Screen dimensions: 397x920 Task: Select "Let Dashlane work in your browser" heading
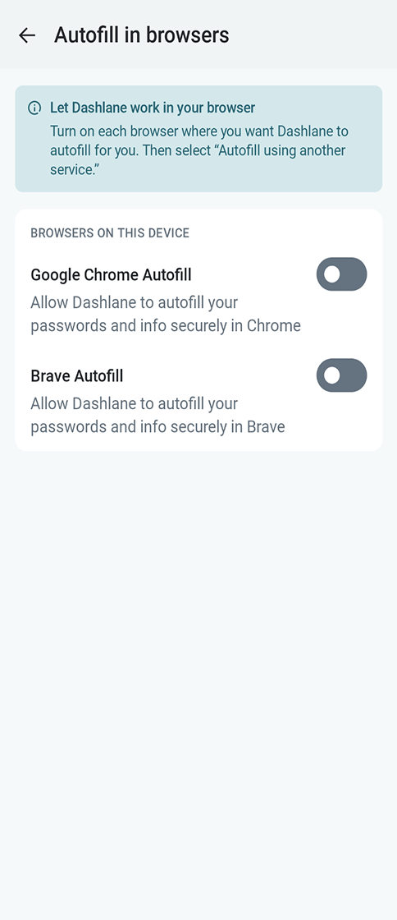coord(153,108)
